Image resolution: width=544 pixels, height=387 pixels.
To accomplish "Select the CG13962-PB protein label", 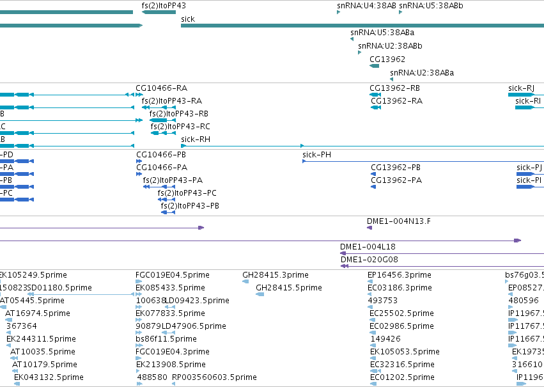I will (x=396, y=168).
